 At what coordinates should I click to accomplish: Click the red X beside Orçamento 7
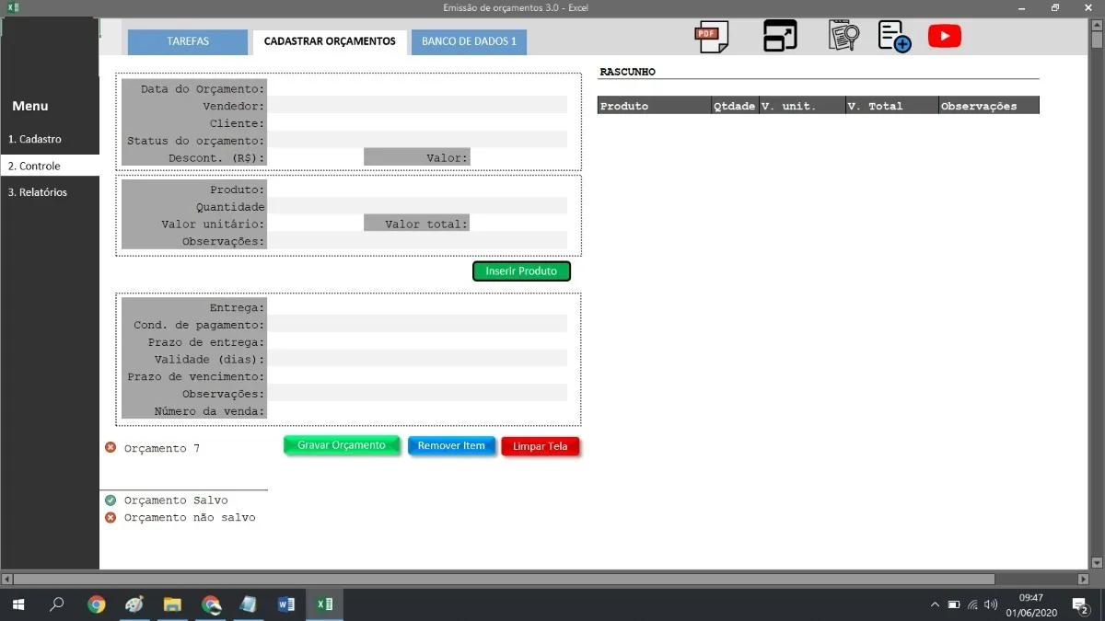(x=110, y=448)
